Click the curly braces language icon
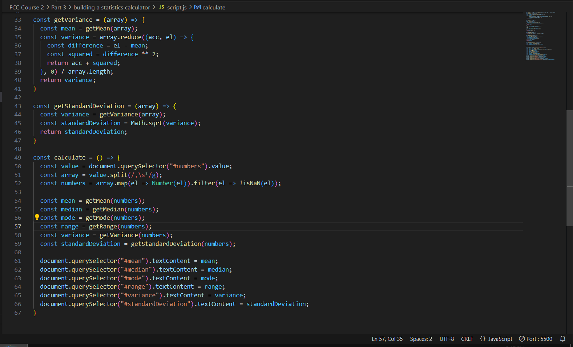The image size is (573, 347). [483, 339]
